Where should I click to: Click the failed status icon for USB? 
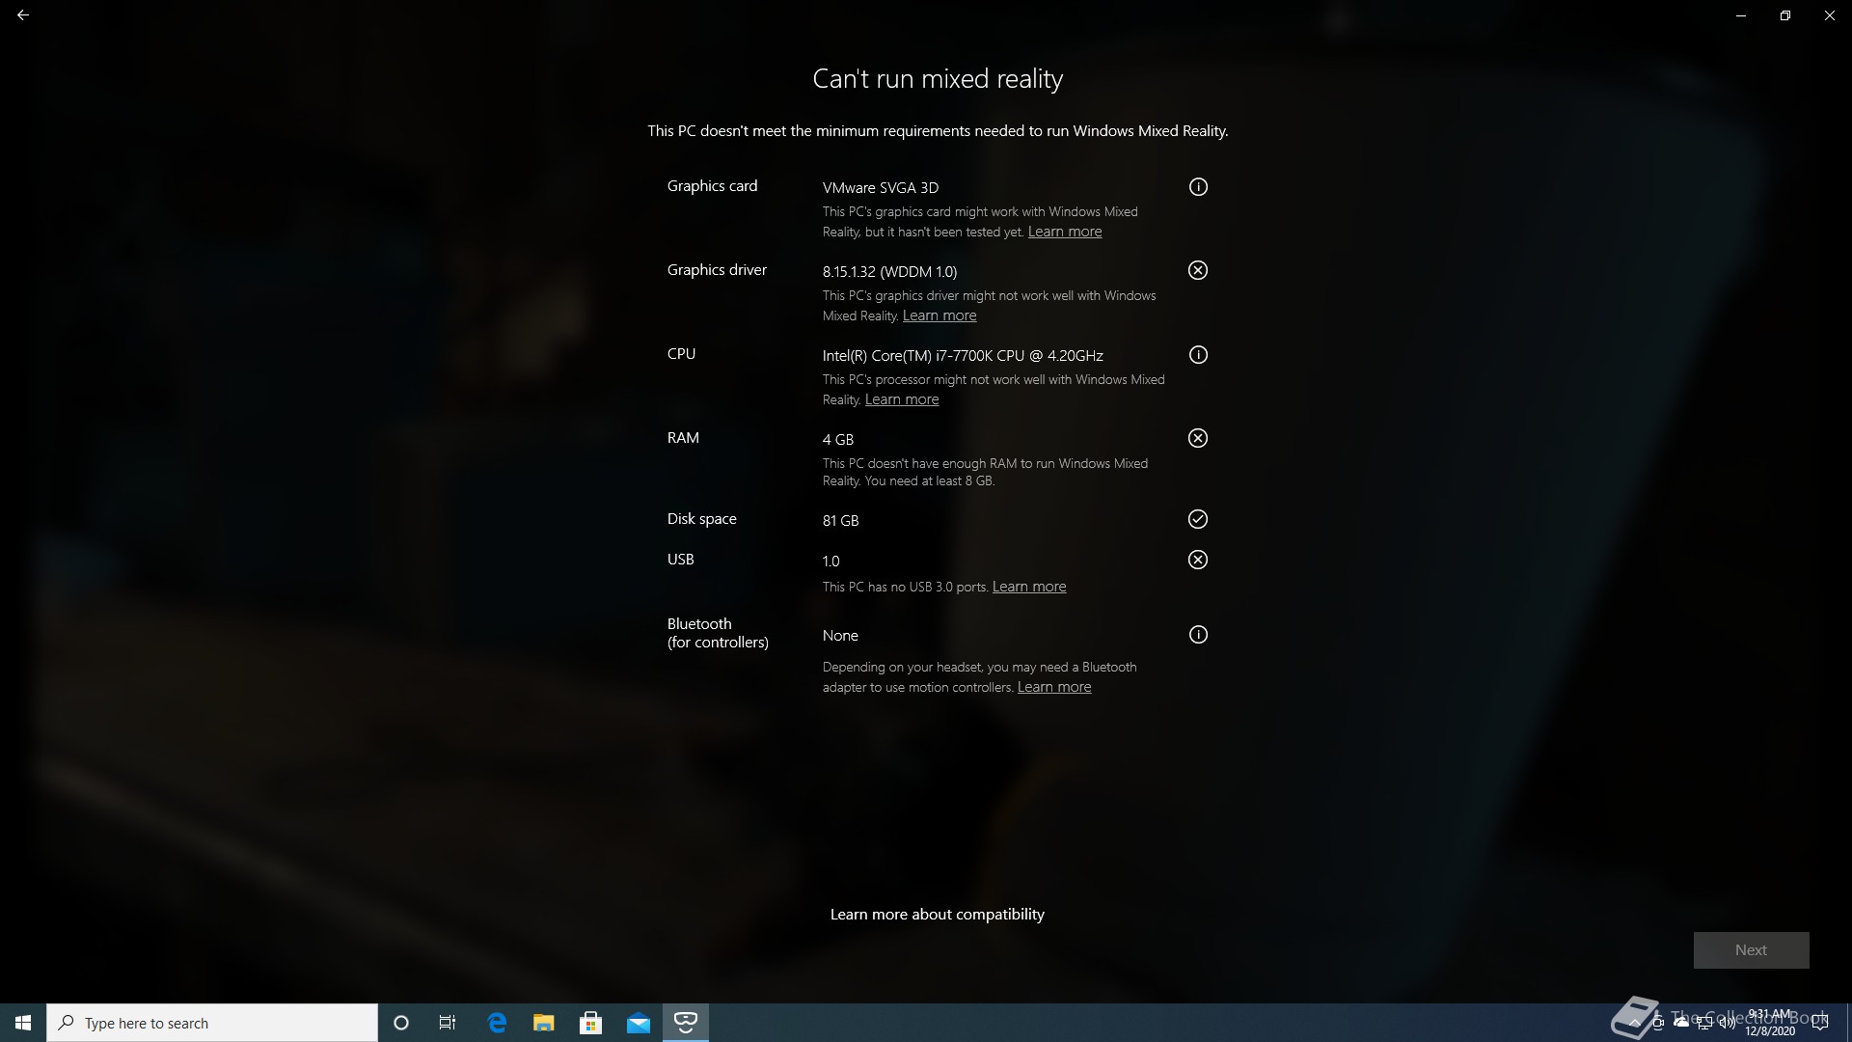1198,560
